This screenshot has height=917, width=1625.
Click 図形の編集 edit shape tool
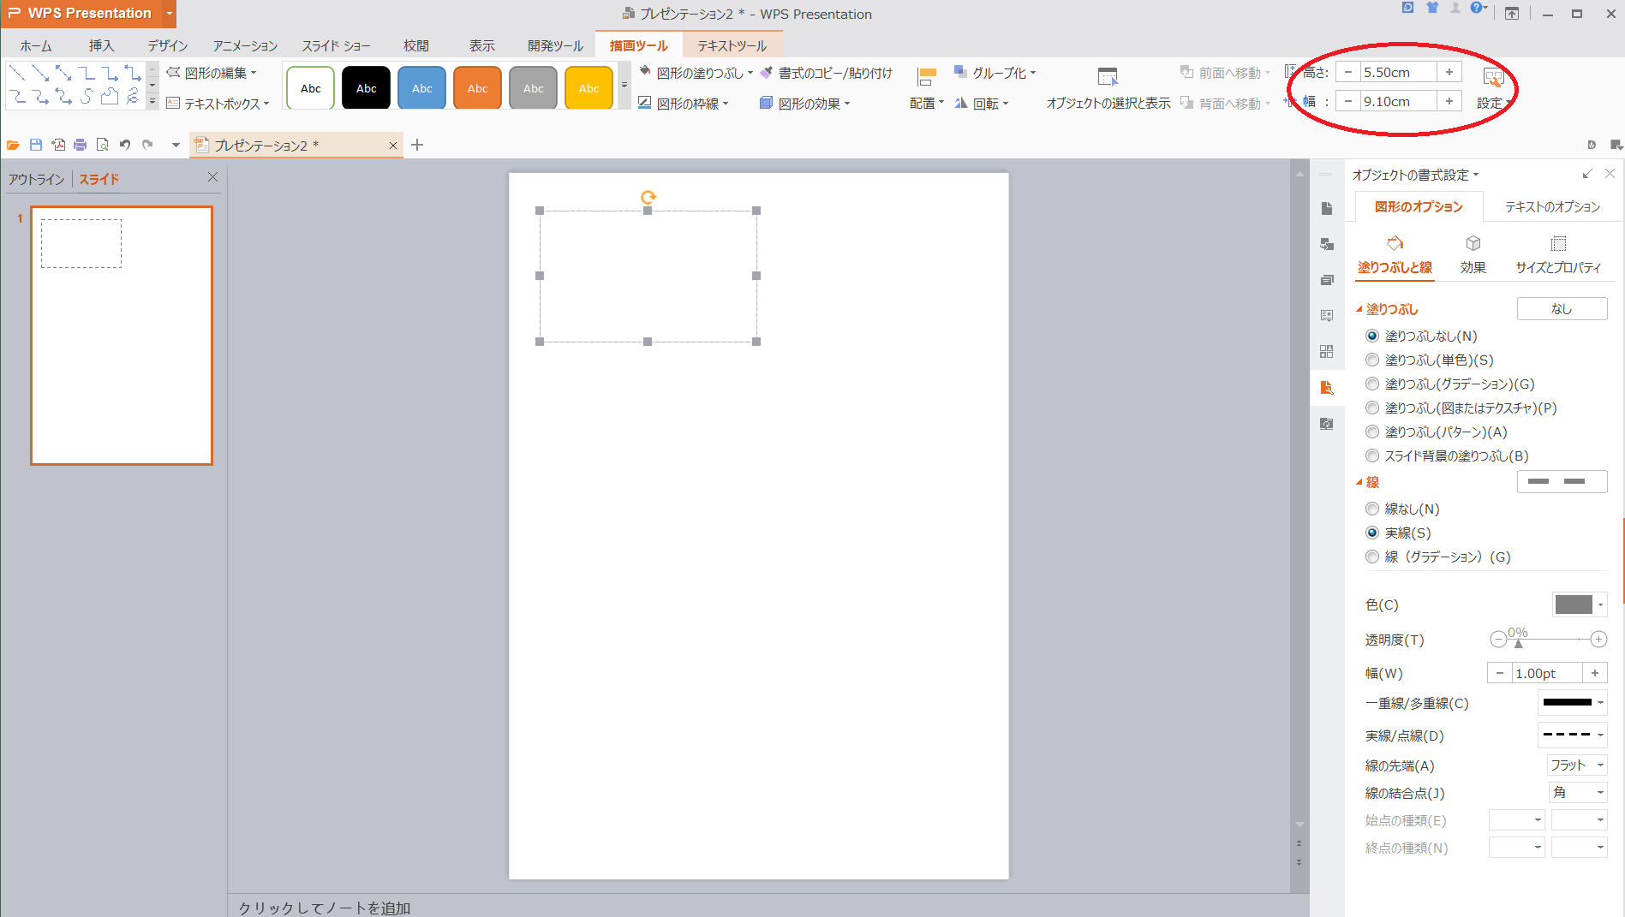point(211,74)
